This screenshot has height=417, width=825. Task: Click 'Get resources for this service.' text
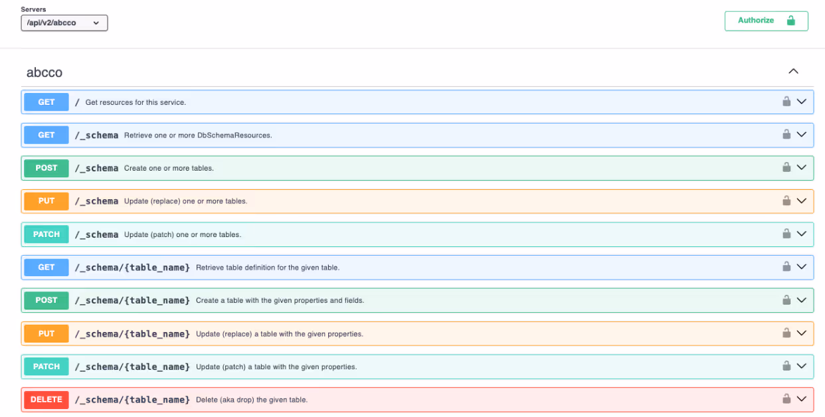(x=136, y=102)
